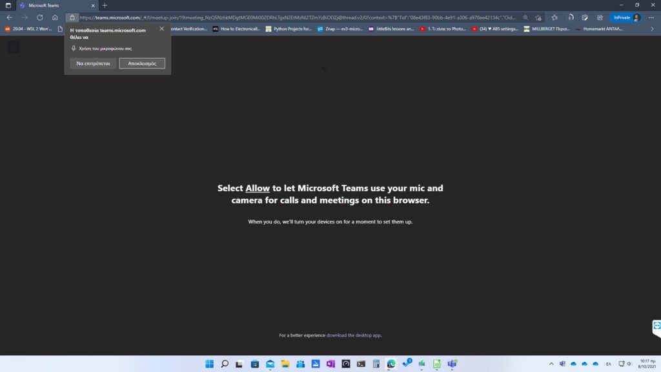Viewport: 661px width, 372px height.
Task: Open File Explorer from the taskbar
Action: coord(285,364)
